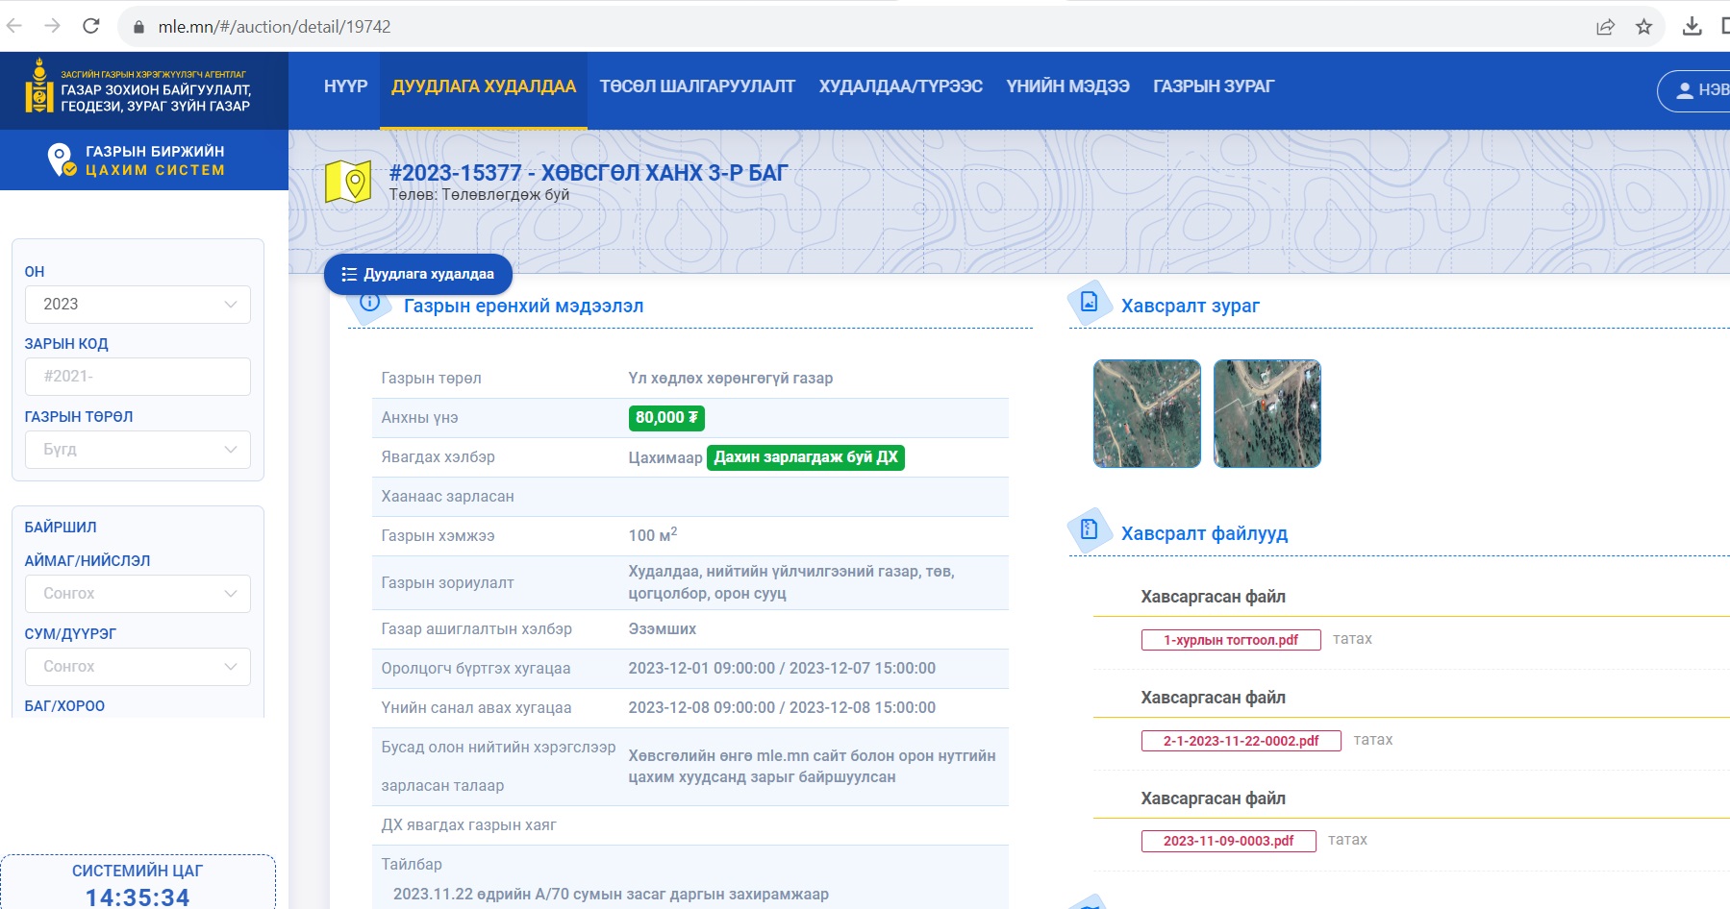Click the user icon in НЭВ button
The height and width of the screenshot is (909, 1730).
pos(1684,90)
